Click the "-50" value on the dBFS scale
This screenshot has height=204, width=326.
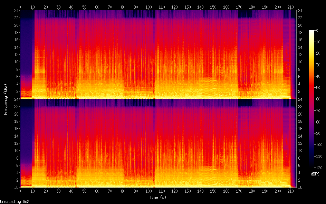317,88
